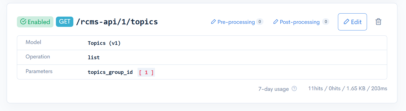Image resolution: width=406 pixels, height=111 pixels.
Task: Click the 7-day usage label
Action: 273,89
